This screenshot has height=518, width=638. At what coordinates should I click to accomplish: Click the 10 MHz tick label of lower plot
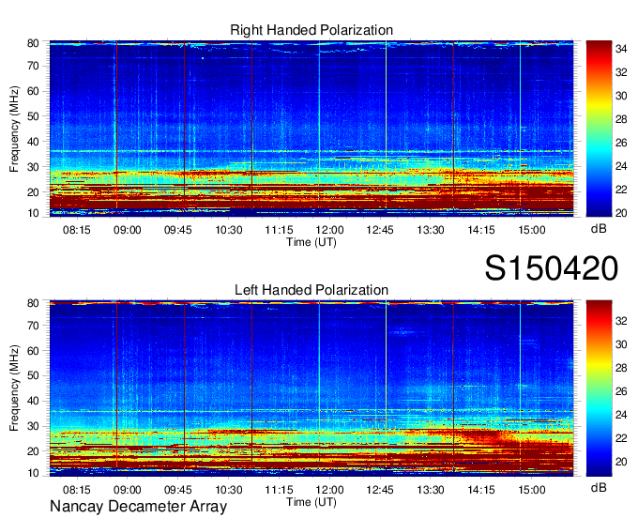pyautogui.click(x=33, y=473)
